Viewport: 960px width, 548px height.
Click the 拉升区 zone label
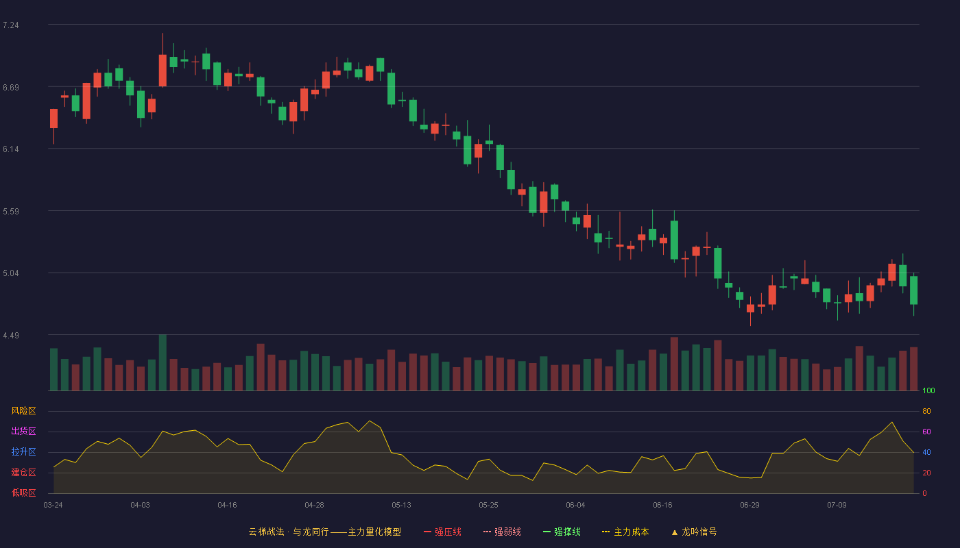tap(23, 452)
